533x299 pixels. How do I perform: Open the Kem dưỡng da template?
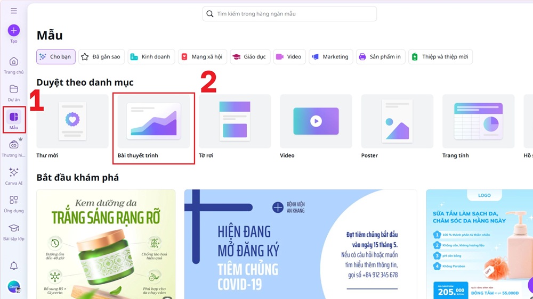tap(106, 244)
